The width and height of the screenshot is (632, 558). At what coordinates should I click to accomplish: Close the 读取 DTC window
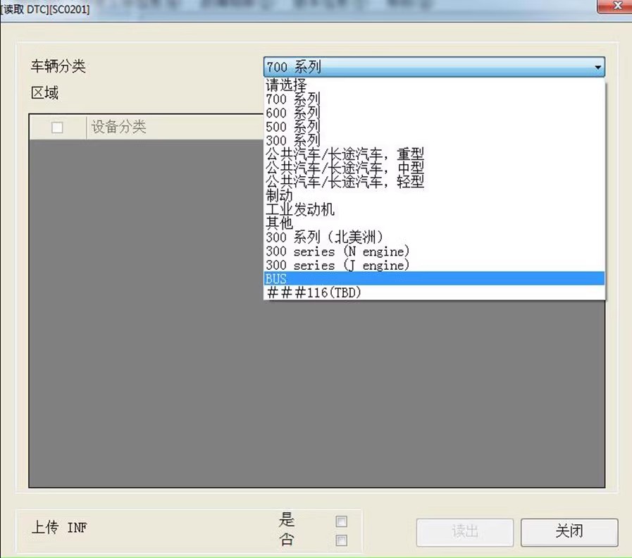(x=616, y=6)
